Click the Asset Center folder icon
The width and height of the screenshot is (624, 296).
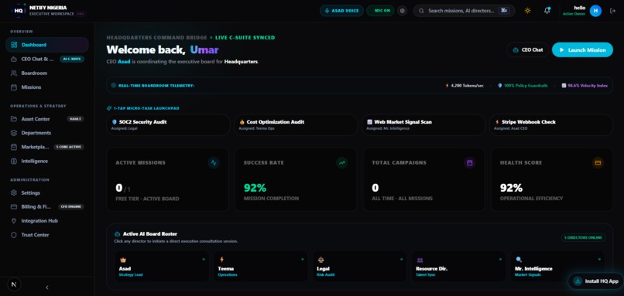(x=14, y=119)
